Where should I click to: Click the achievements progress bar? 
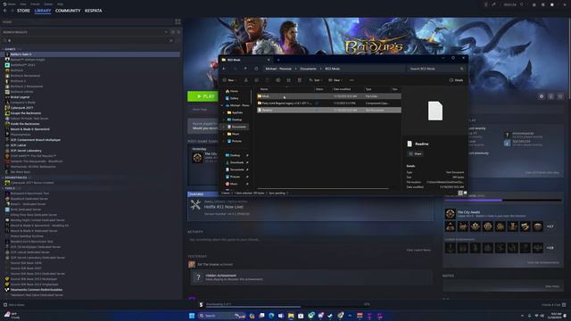[503, 200]
